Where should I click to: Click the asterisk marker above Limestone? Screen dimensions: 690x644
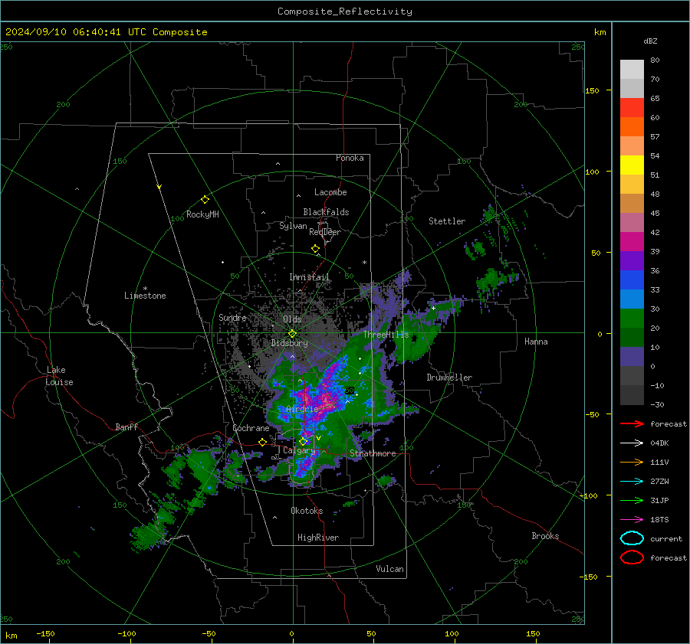pos(145,289)
